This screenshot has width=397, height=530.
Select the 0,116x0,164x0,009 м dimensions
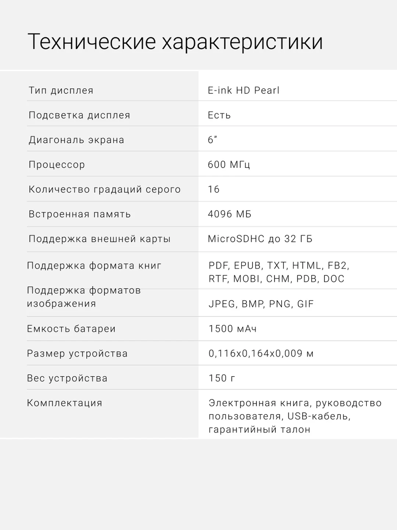point(261,354)
